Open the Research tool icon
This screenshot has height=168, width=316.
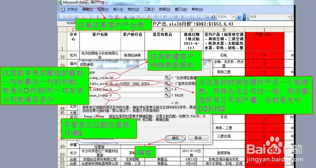click(117, 17)
